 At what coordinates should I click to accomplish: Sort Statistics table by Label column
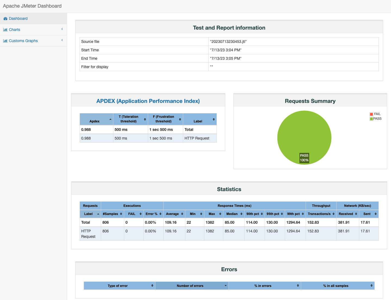[x=90, y=214]
